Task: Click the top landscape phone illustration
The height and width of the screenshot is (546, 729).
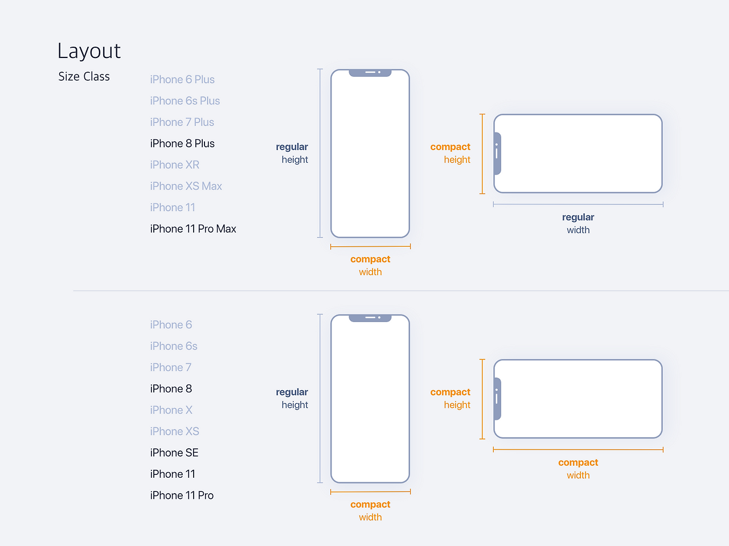Action: coord(578,154)
